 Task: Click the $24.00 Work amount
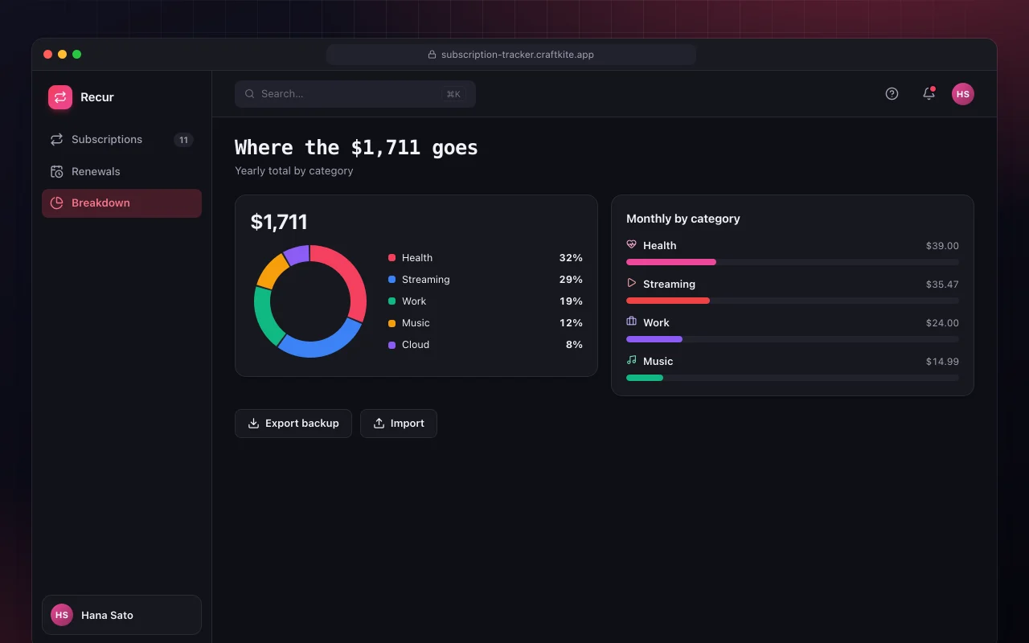tap(942, 323)
